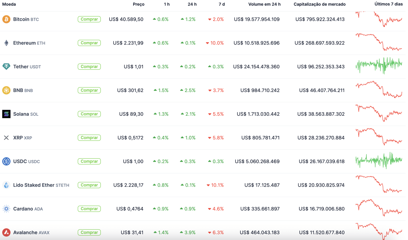This screenshot has width=408, height=240.
Task: Sort by the Preço column header
Action: tap(139, 4)
